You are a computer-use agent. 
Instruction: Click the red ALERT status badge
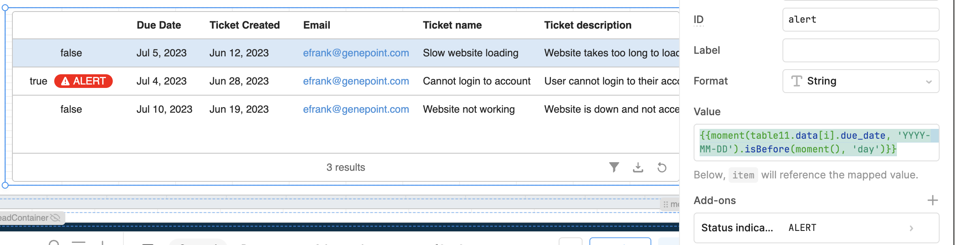83,81
